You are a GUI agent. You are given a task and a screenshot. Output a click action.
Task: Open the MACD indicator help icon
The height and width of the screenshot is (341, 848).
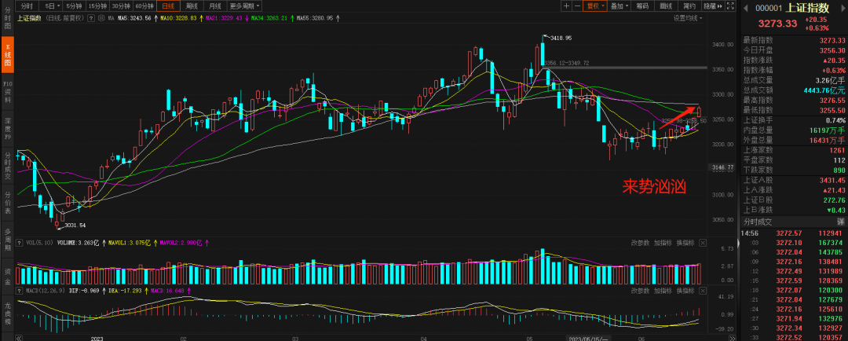[20, 291]
